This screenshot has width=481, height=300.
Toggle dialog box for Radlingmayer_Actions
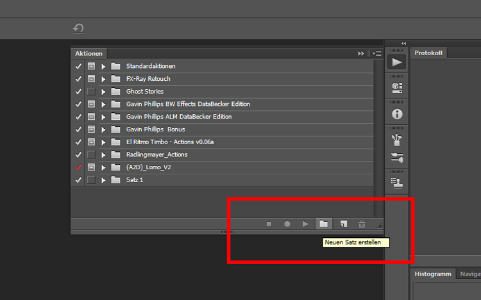(x=91, y=154)
